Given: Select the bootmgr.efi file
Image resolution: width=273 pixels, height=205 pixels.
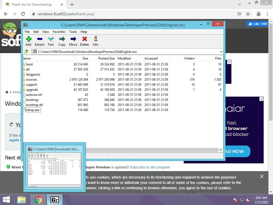Looking at the screenshot, I should tap(34, 105).
